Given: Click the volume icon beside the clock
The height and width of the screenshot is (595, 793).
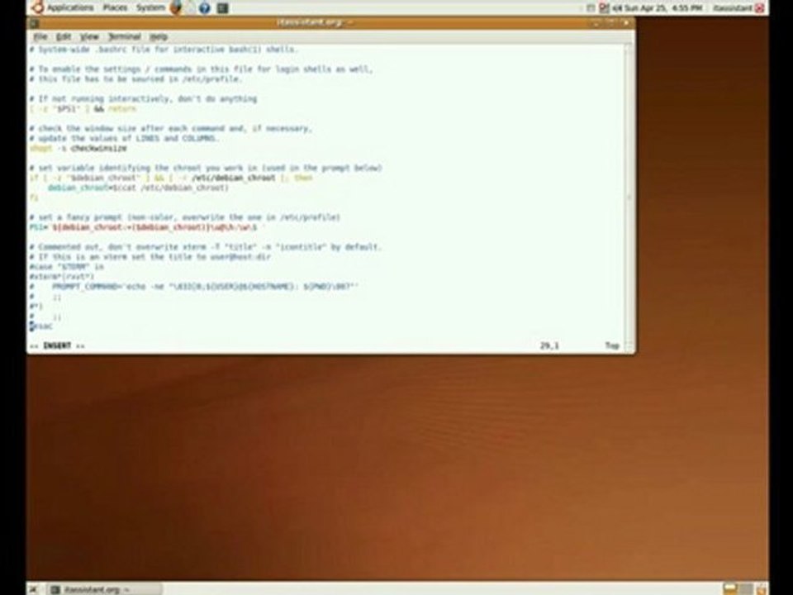Looking at the screenshot, I should point(617,8).
